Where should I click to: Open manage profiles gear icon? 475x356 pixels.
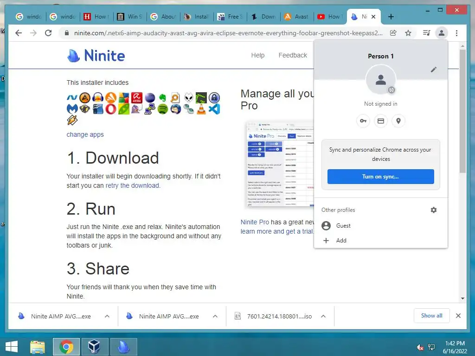click(434, 210)
